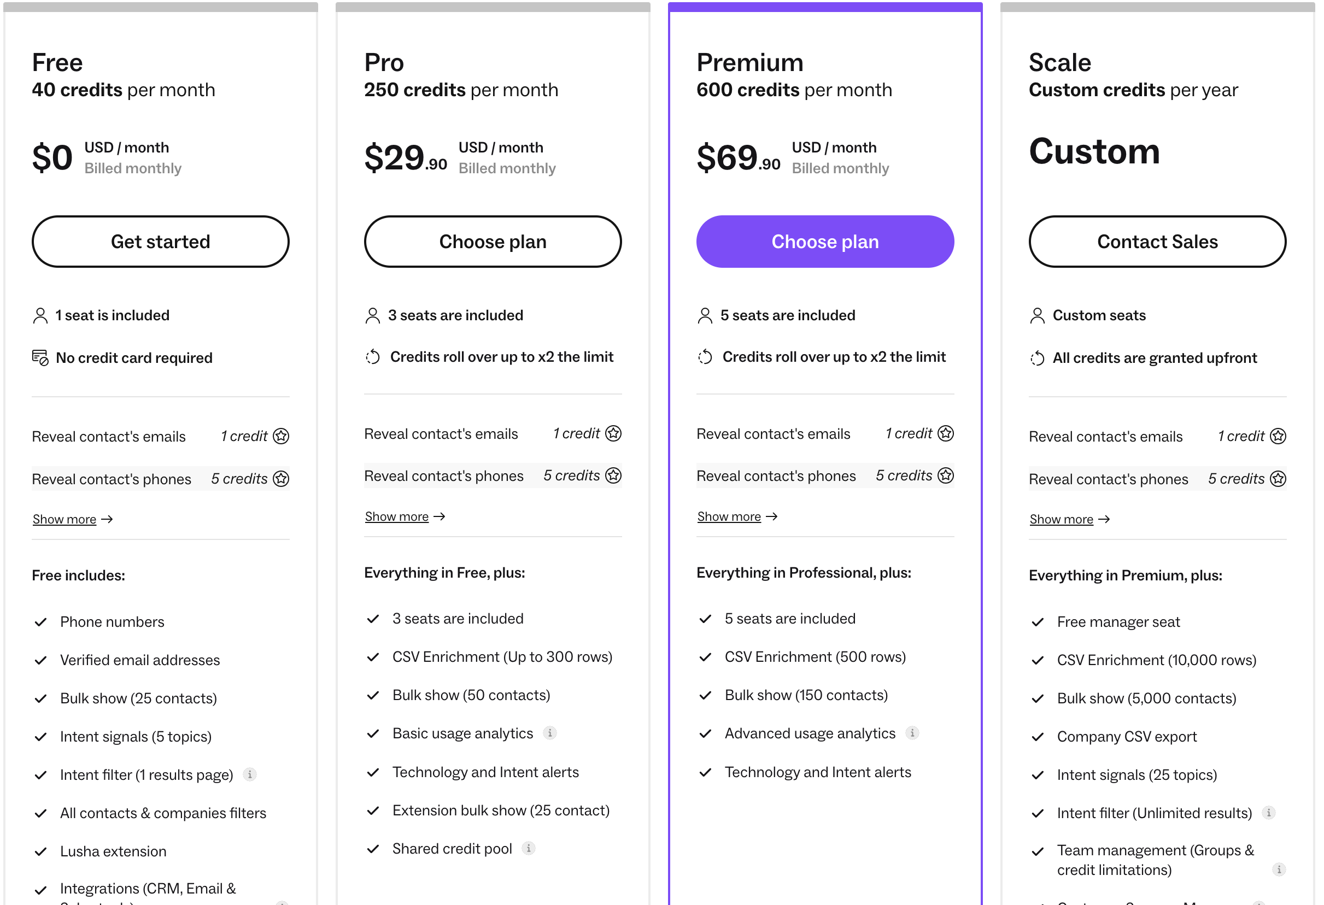The height and width of the screenshot is (905, 1324).
Task: Click info icon beside Basic usage analytics
Action: (x=549, y=732)
